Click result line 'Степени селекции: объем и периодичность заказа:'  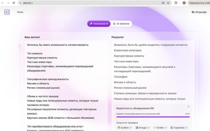pyautogui.click(x=145, y=93)
